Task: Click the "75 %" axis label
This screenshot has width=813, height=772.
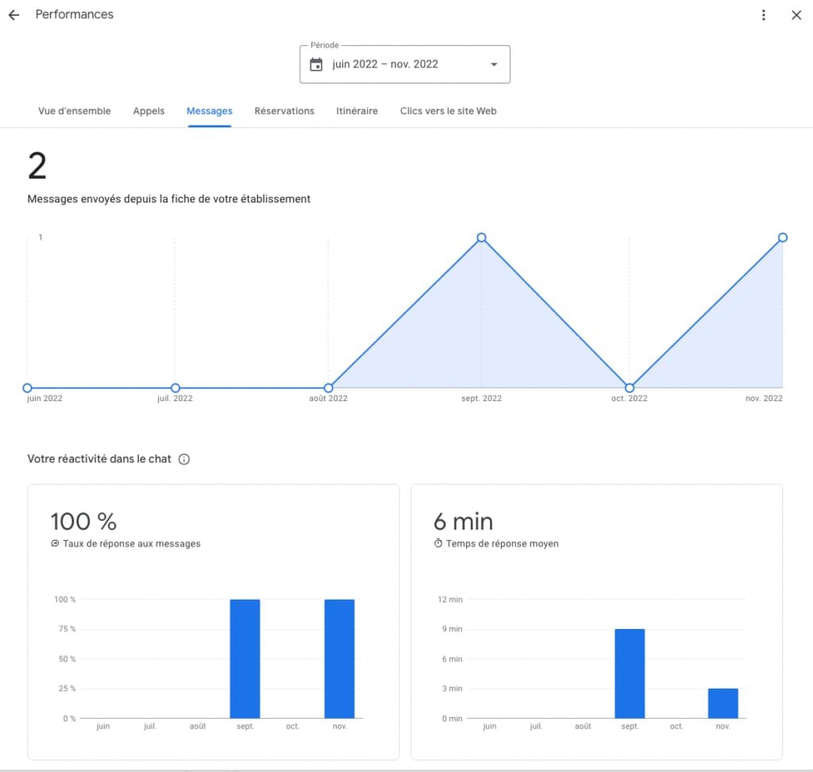Action: click(67, 629)
